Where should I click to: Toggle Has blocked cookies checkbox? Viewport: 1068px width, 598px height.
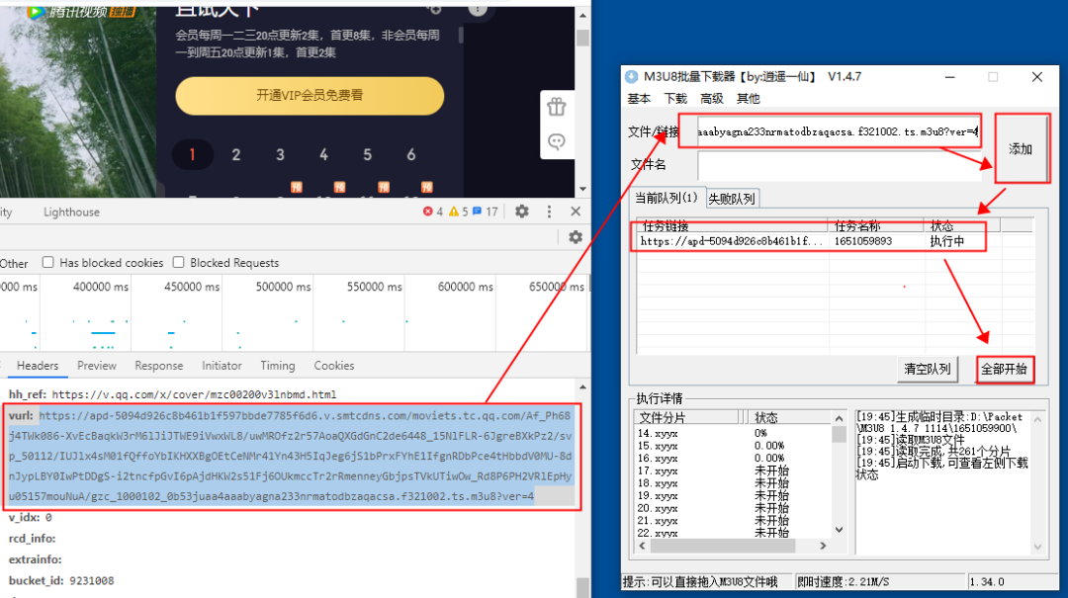47,262
